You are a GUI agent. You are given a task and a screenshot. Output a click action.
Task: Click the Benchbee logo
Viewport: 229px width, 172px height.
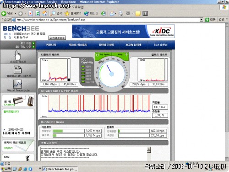21,28
